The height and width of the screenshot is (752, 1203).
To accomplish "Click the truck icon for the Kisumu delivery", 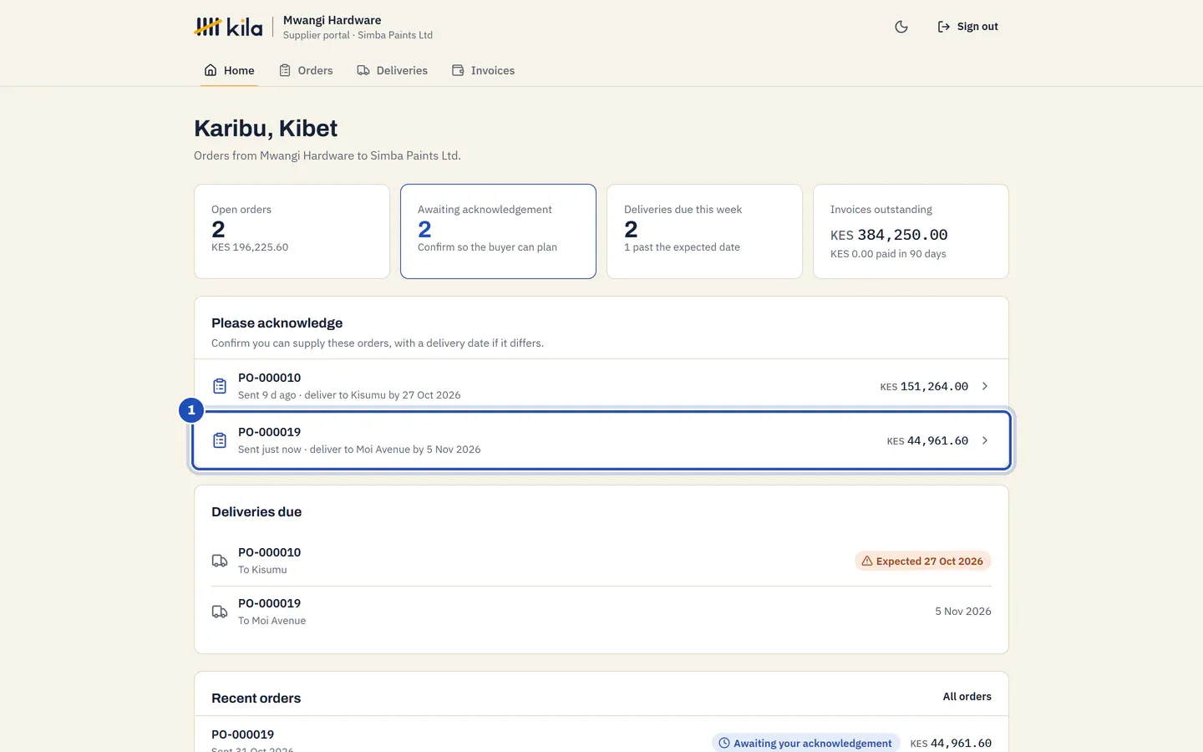I will tap(220, 561).
